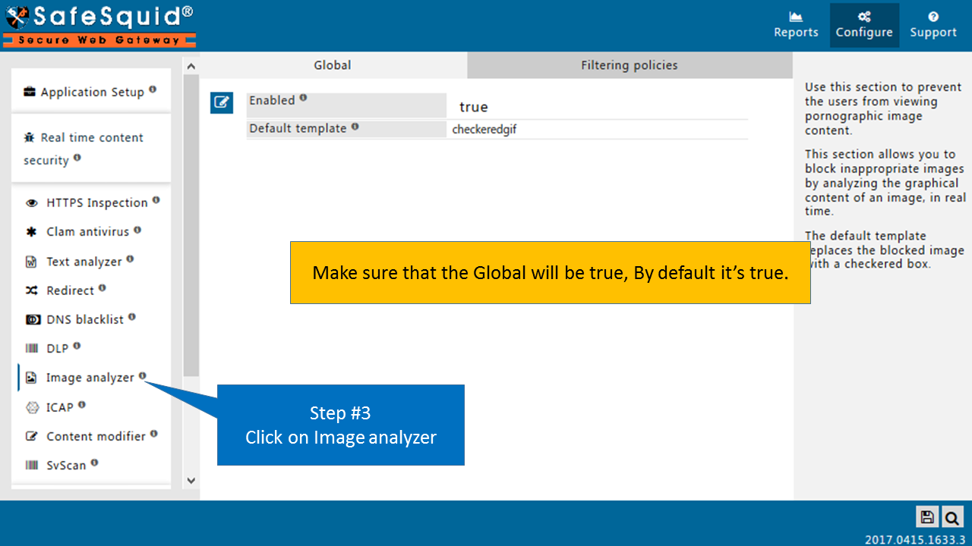The image size is (972, 546).
Task: Open the Support section
Action: pyautogui.click(x=933, y=25)
